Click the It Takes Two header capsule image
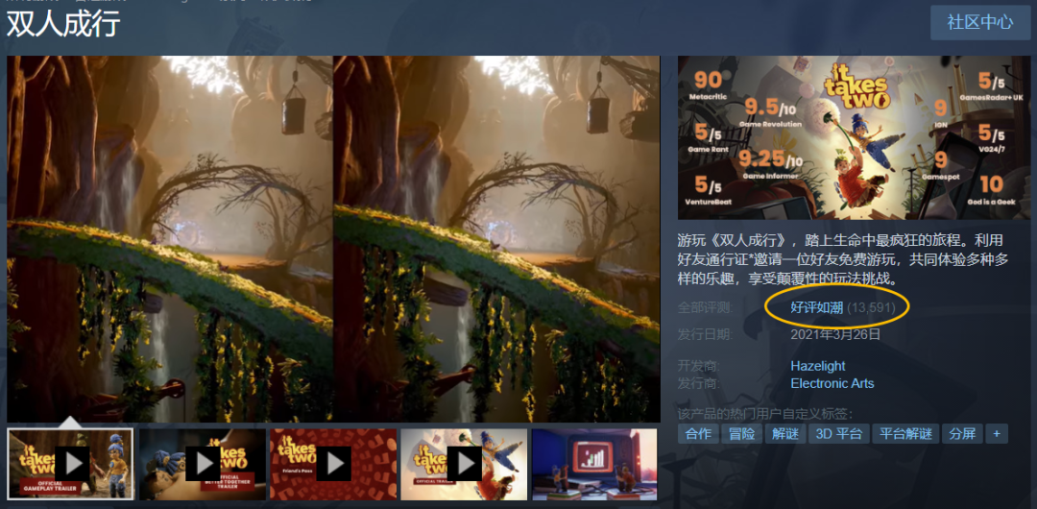Image resolution: width=1037 pixels, height=509 pixels. point(854,137)
